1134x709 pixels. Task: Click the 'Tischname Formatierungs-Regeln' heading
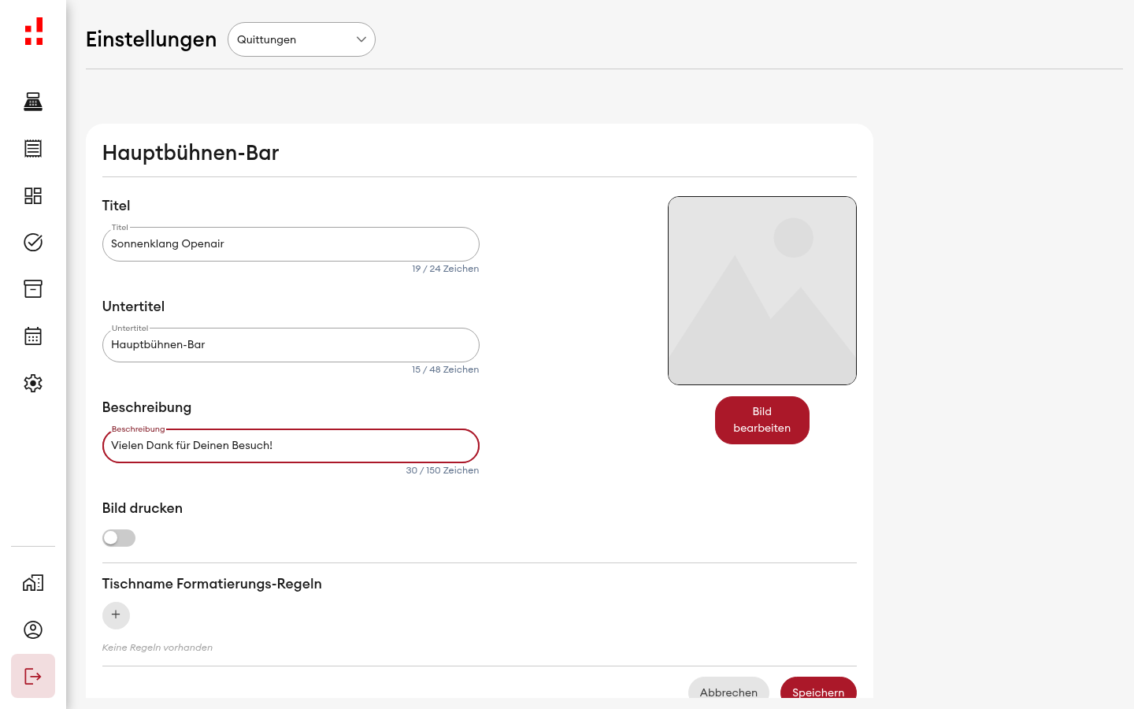pyautogui.click(x=212, y=584)
